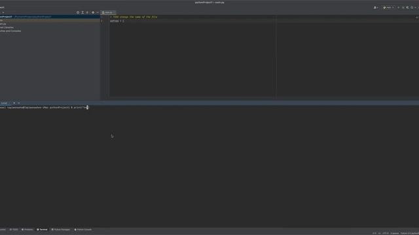This screenshot has width=419, height=235.
Task: Hide the Project tool window with minus icon
Action: [98, 12]
